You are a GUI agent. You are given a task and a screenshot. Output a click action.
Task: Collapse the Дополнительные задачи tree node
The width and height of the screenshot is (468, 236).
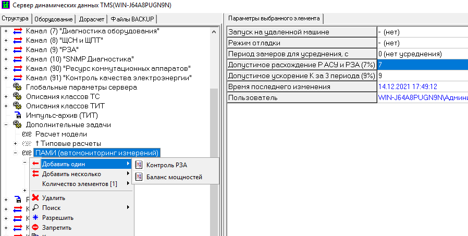click(x=6, y=125)
